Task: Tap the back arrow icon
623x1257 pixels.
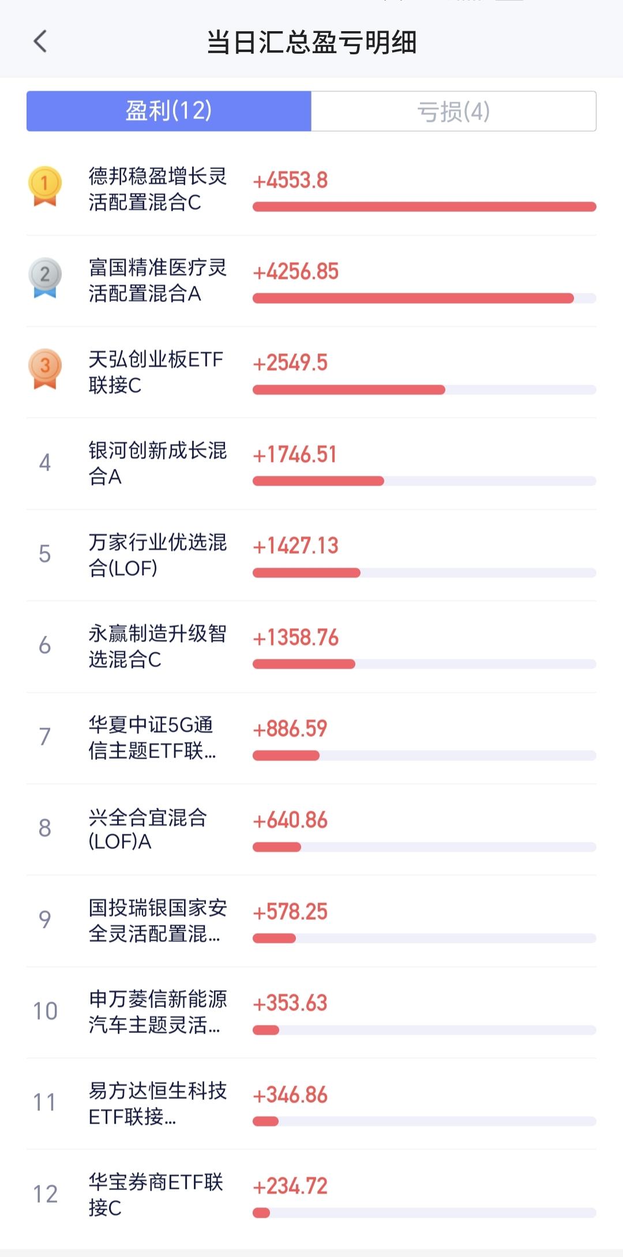Action: (40, 42)
